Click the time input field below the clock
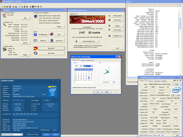The height and width of the screenshot is (137, 183). pos(108,82)
